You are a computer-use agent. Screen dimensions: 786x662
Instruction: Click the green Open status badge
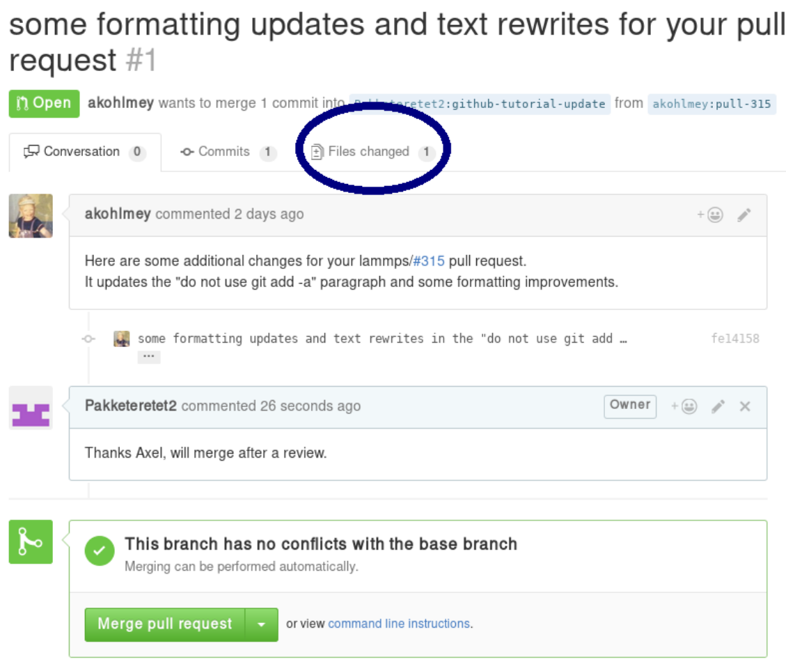(x=44, y=103)
